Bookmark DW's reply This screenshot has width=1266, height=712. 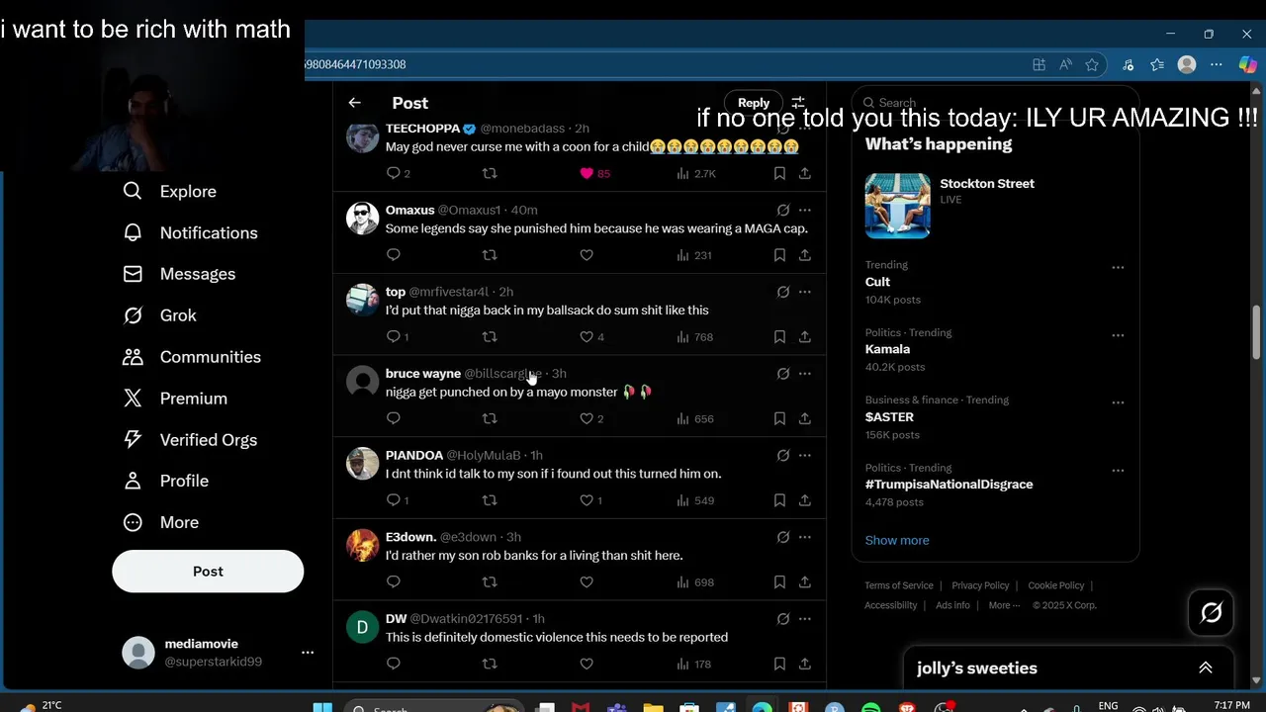779,664
